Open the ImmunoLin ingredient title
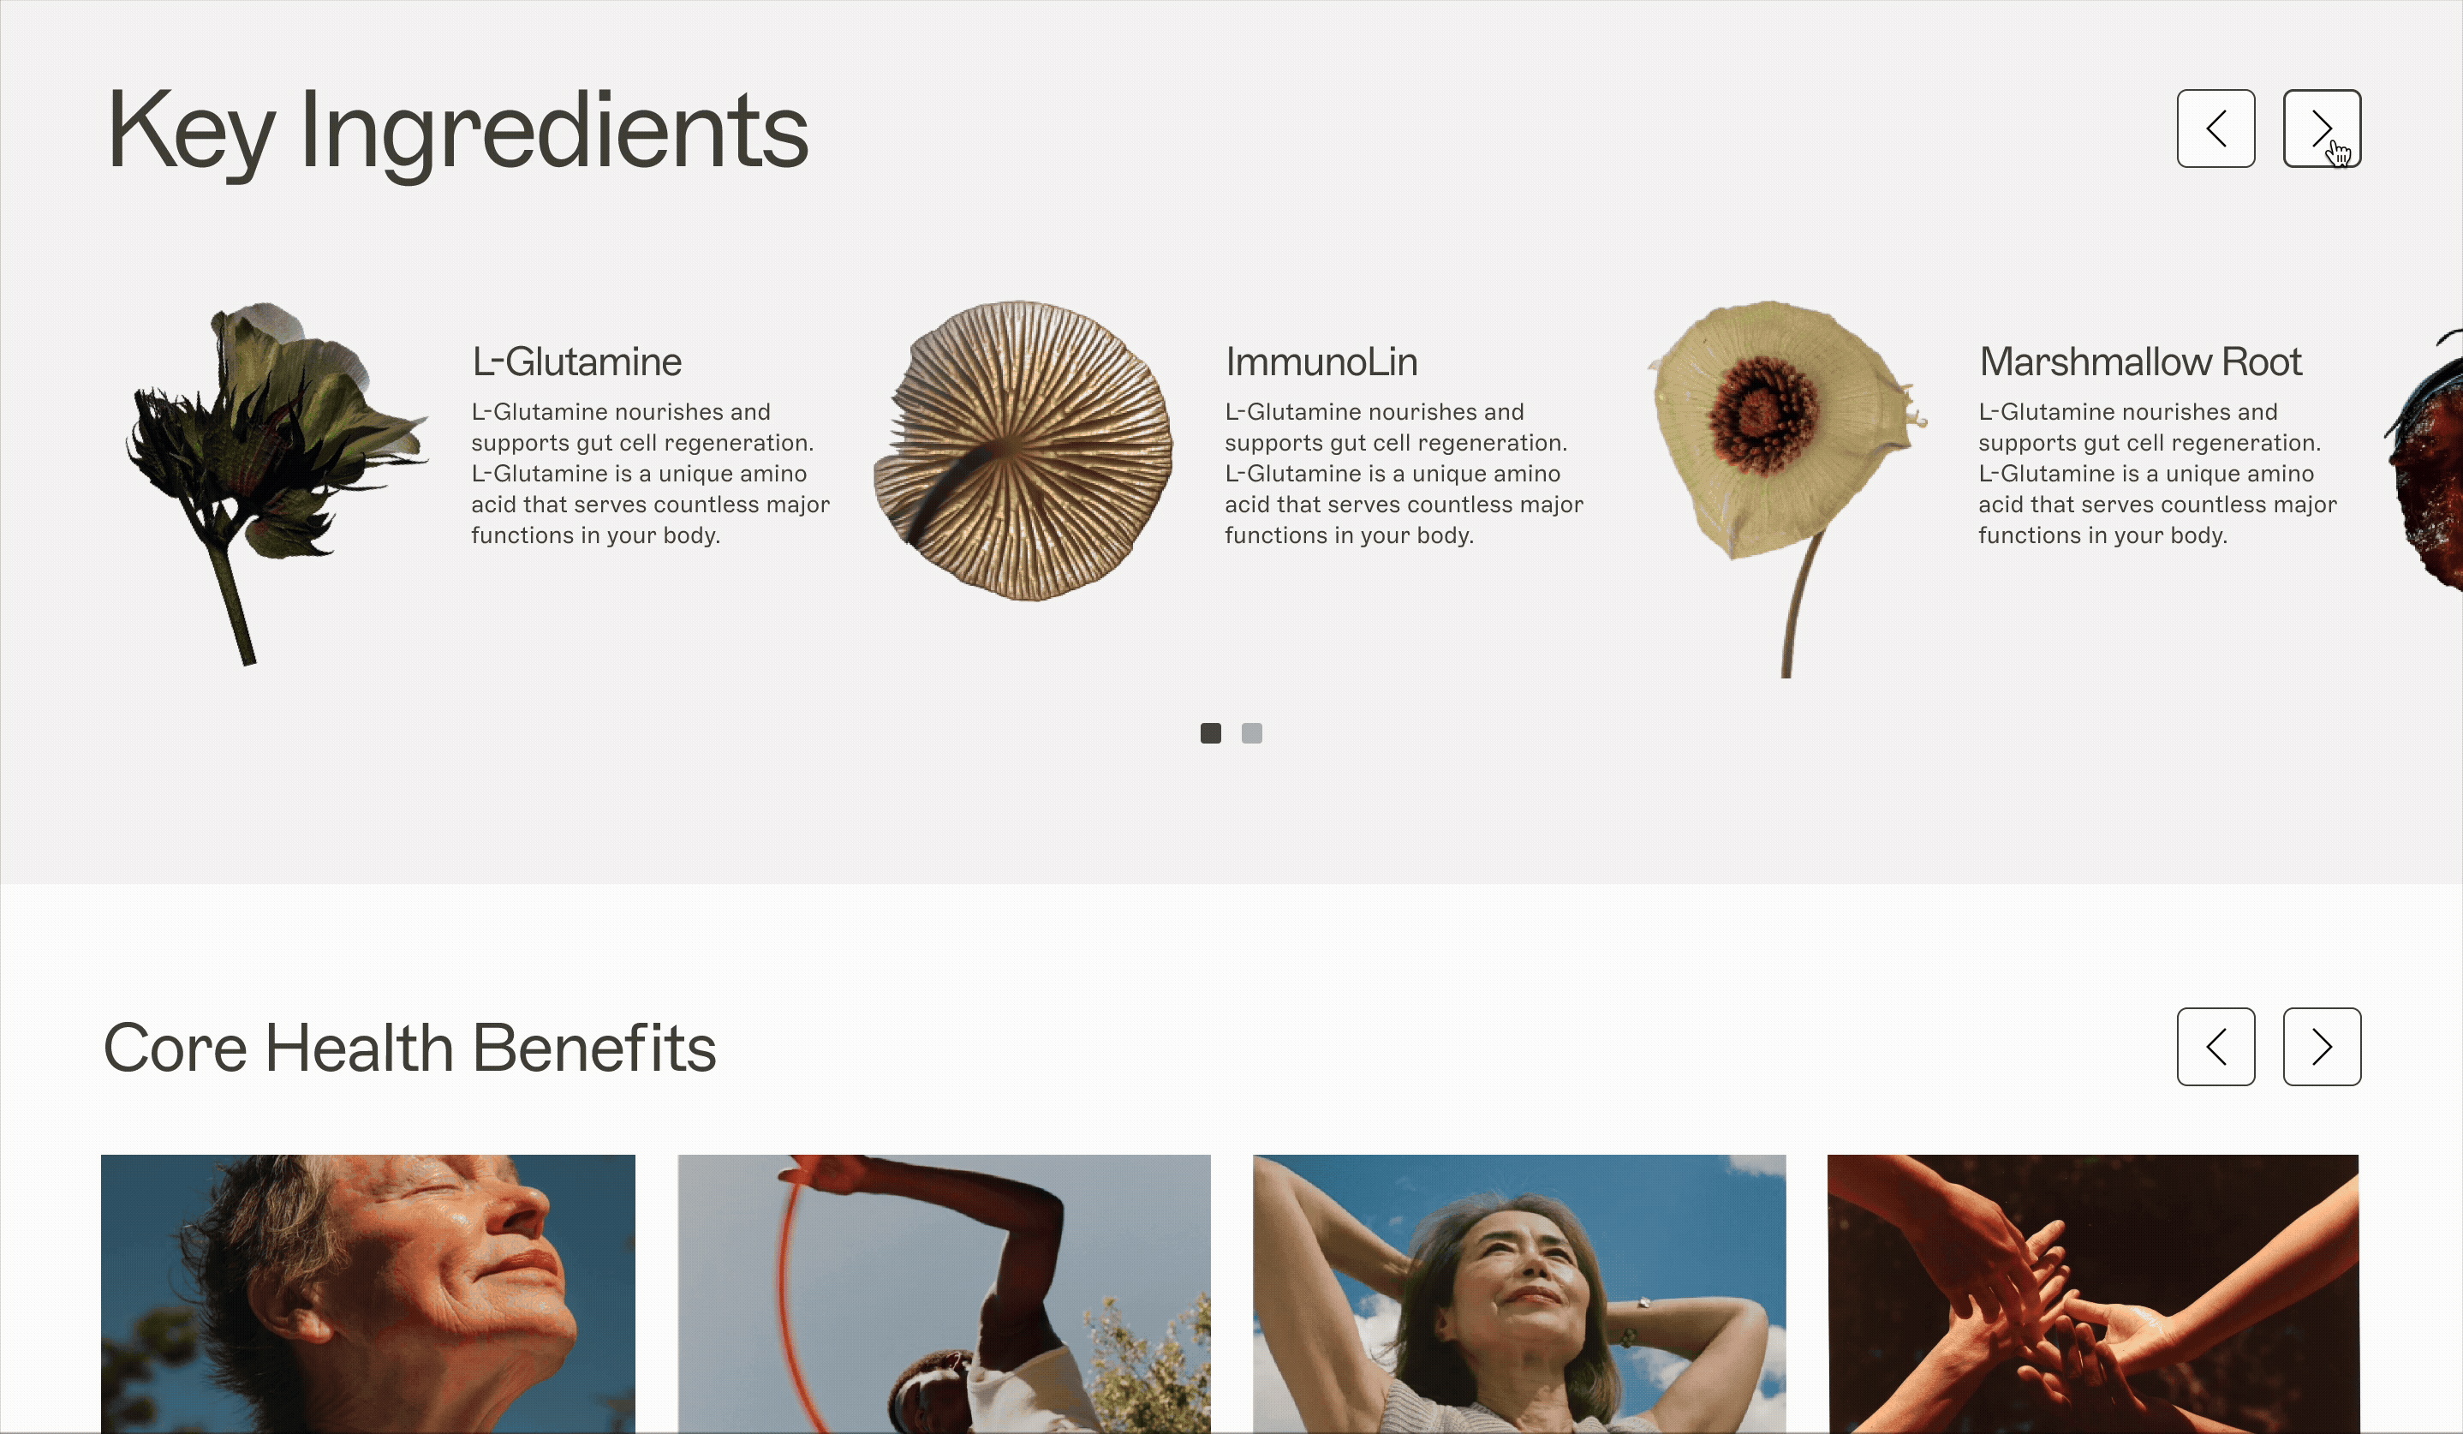 1321,361
